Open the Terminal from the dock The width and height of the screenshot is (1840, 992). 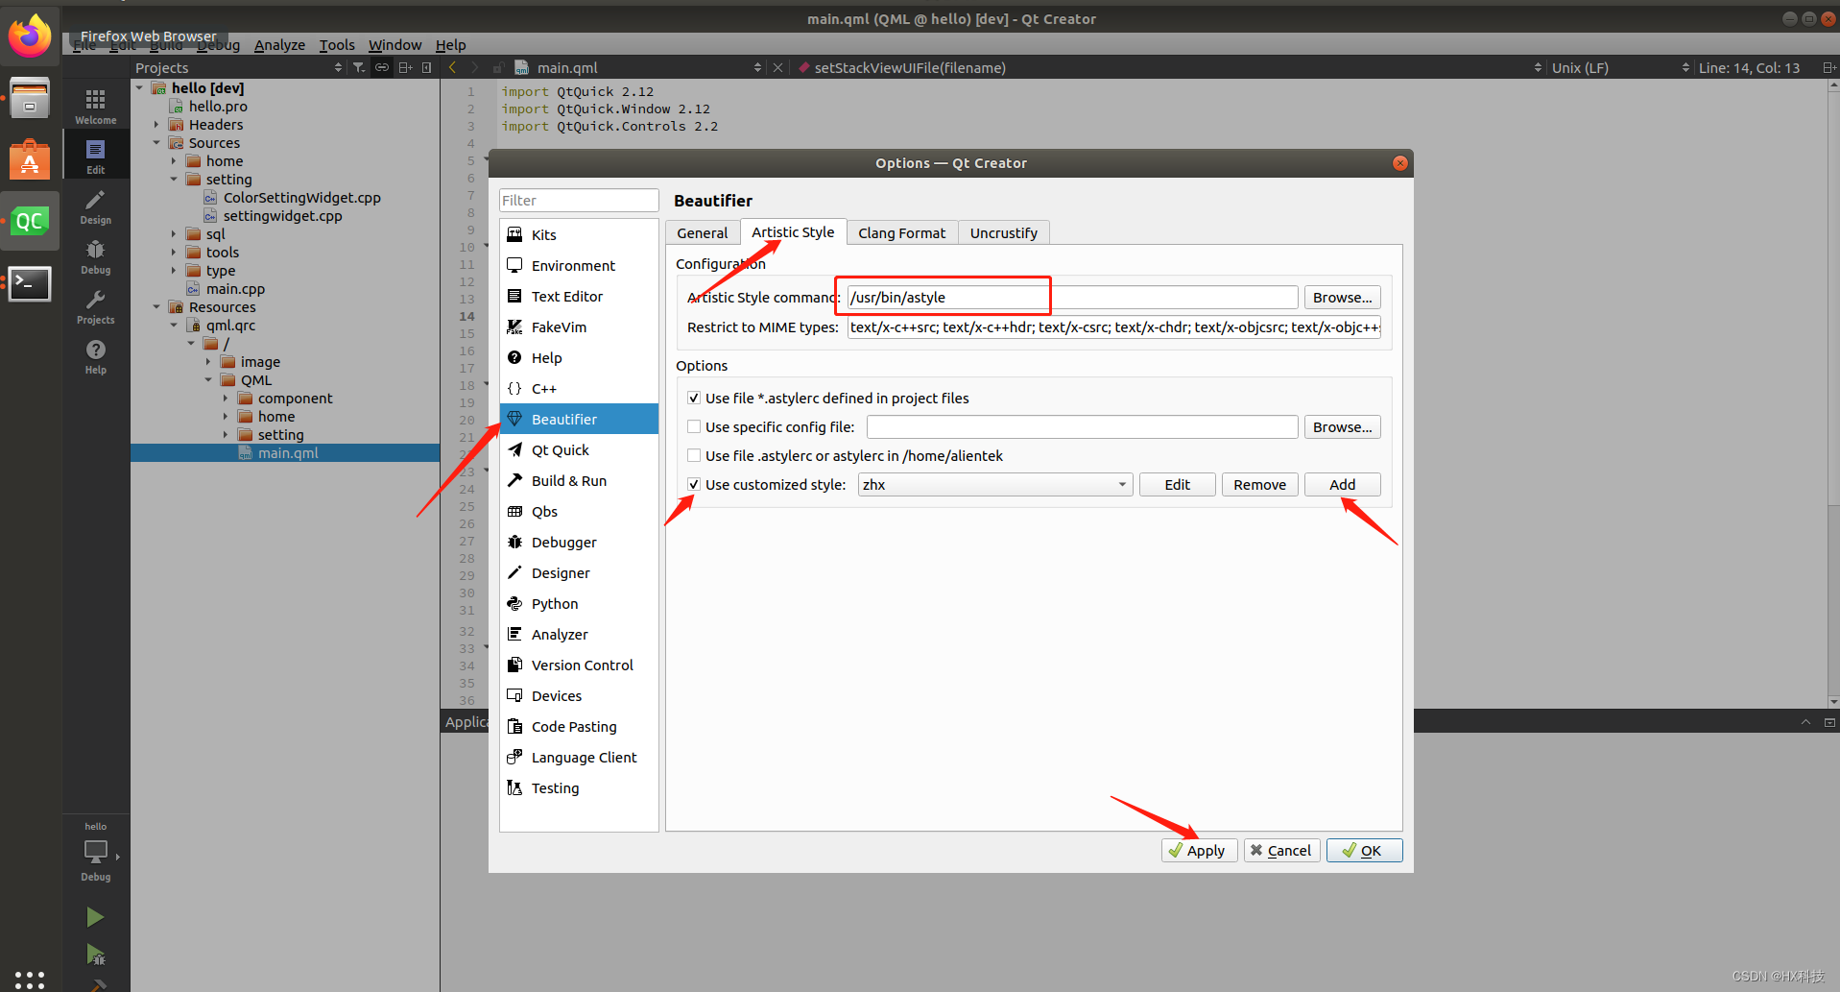point(30,283)
